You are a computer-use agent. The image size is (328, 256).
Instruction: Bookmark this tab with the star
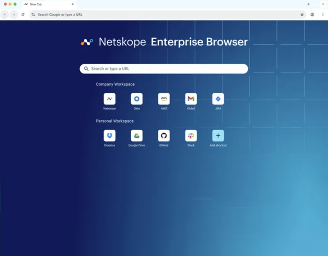click(x=302, y=15)
